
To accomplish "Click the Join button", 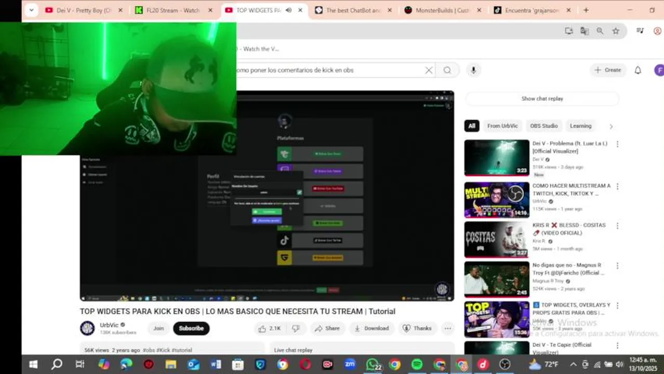I will [x=158, y=328].
